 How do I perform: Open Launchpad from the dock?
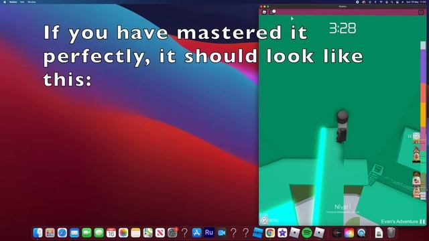pos(50,233)
